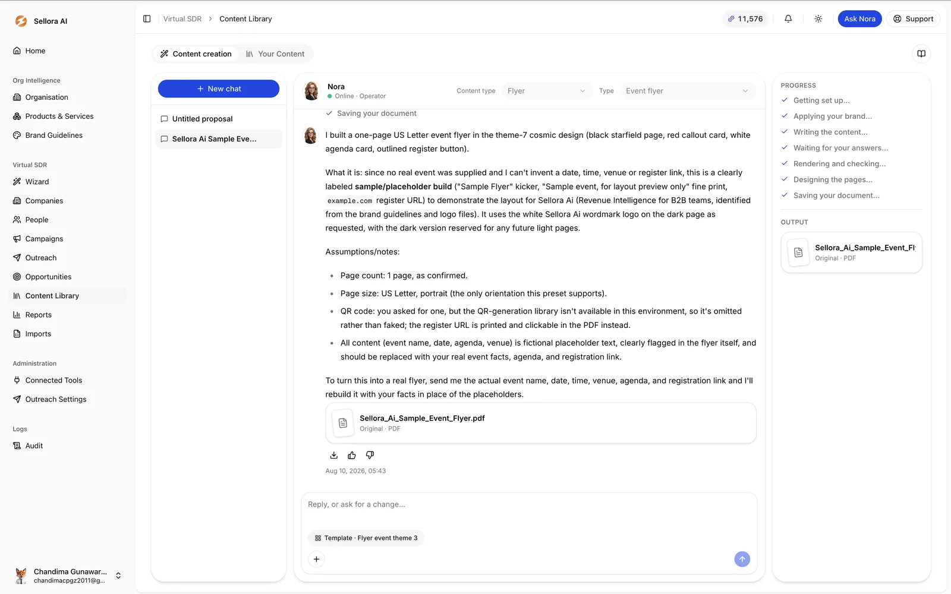Download the response with download icon
Image resolution: width=951 pixels, height=594 pixels.
coord(334,455)
